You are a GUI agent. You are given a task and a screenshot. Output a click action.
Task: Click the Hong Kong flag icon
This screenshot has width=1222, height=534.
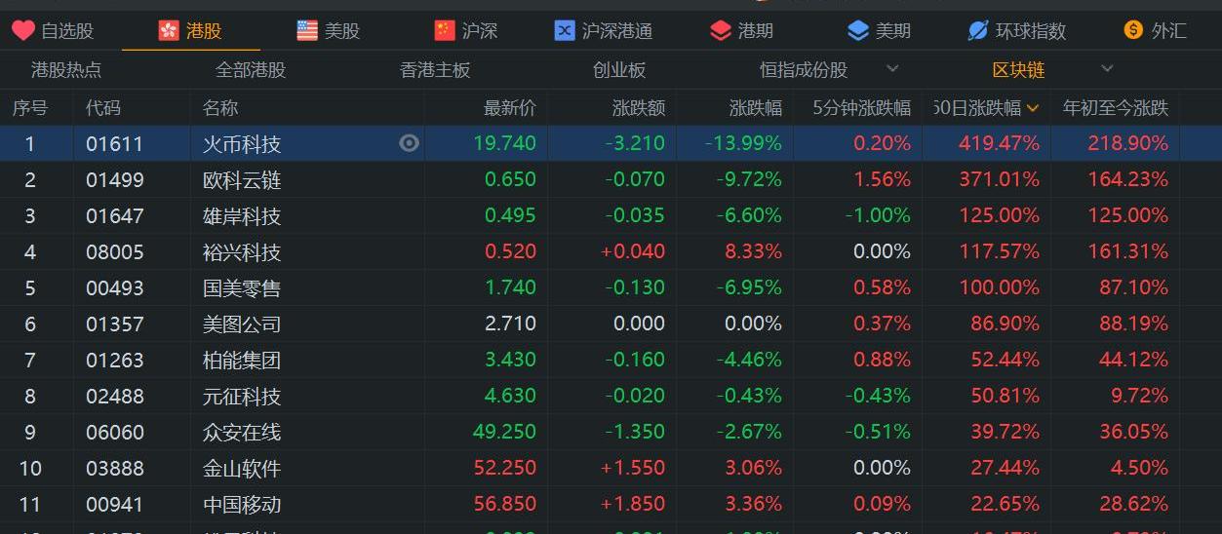pyautogui.click(x=169, y=30)
